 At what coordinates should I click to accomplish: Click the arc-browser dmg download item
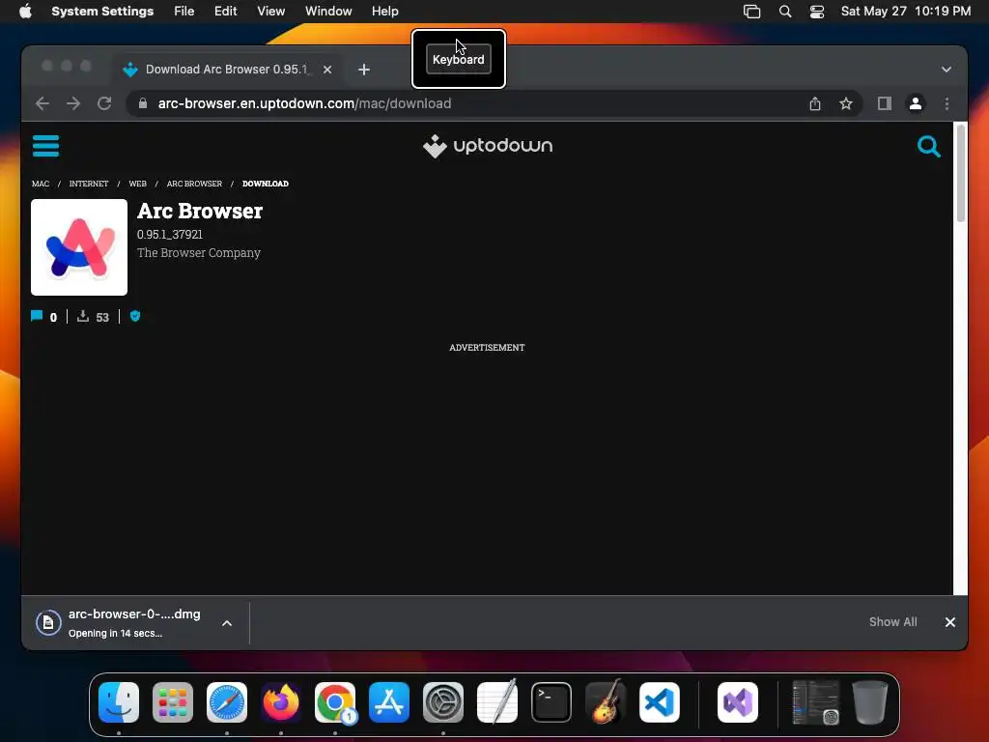click(x=134, y=623)
